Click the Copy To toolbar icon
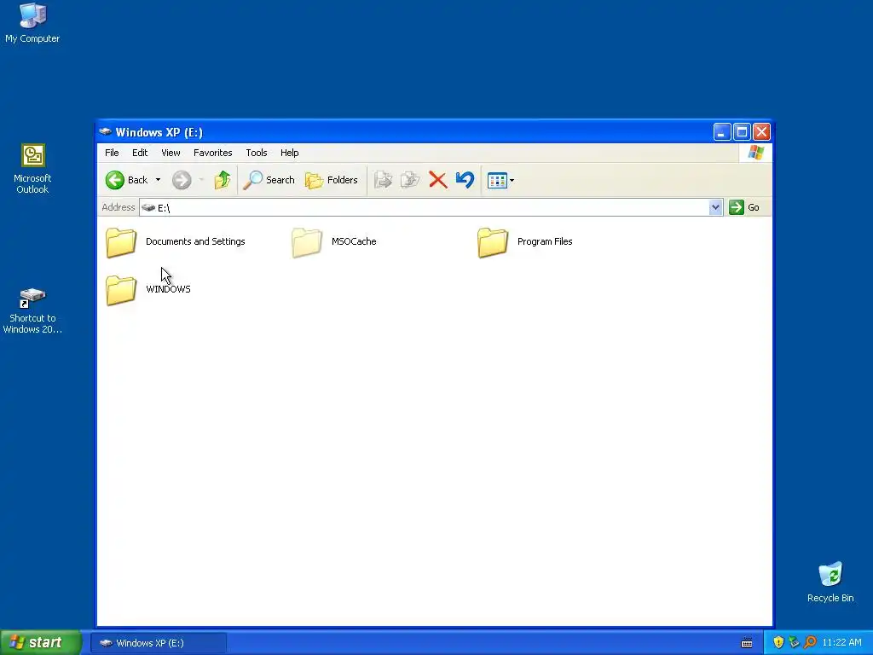 [410, 180]
